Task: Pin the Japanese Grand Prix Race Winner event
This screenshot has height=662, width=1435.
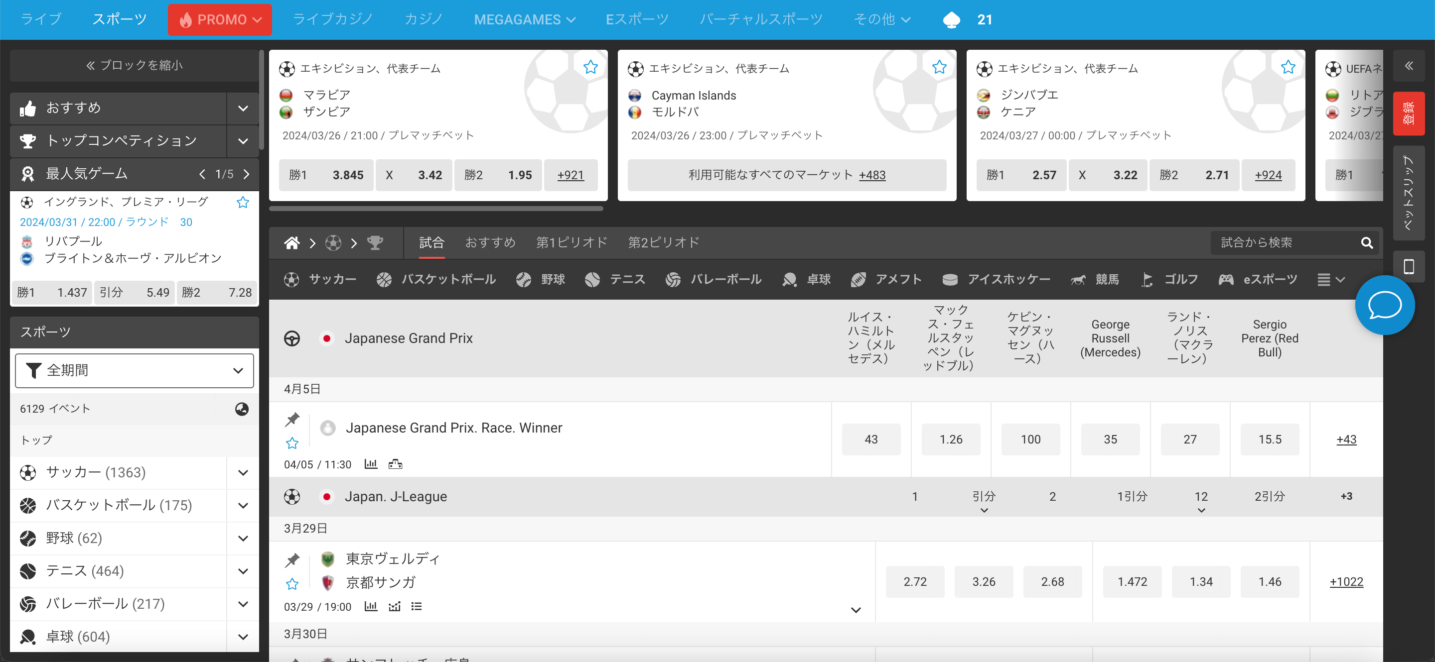Action: [x=292, y=420]
